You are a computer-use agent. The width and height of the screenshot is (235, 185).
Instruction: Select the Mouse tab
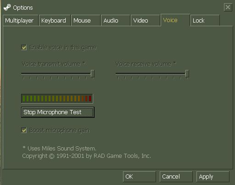(85, 20)
